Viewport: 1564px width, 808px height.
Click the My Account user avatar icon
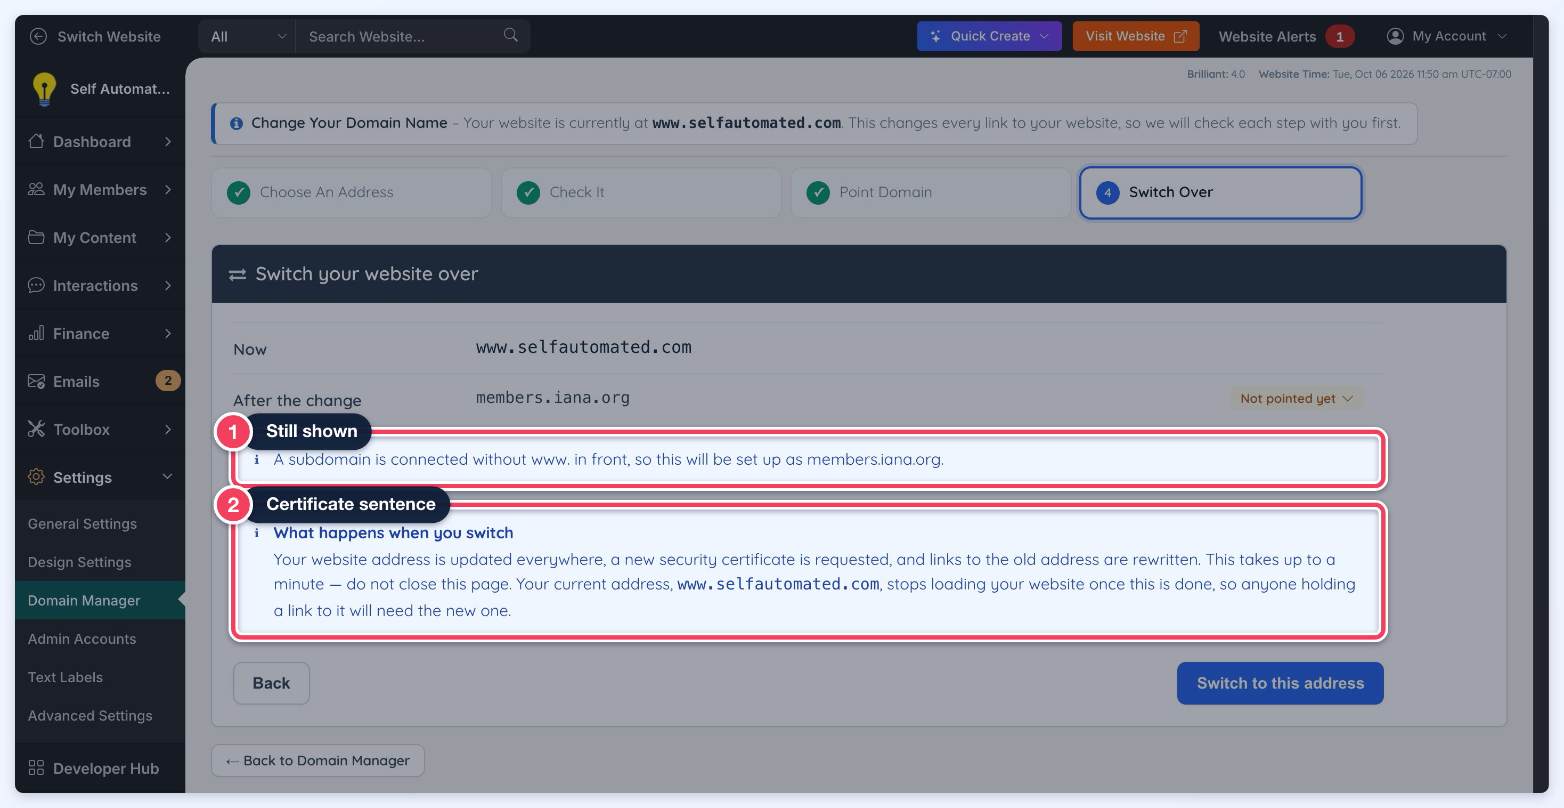(x=1395, y=36)
